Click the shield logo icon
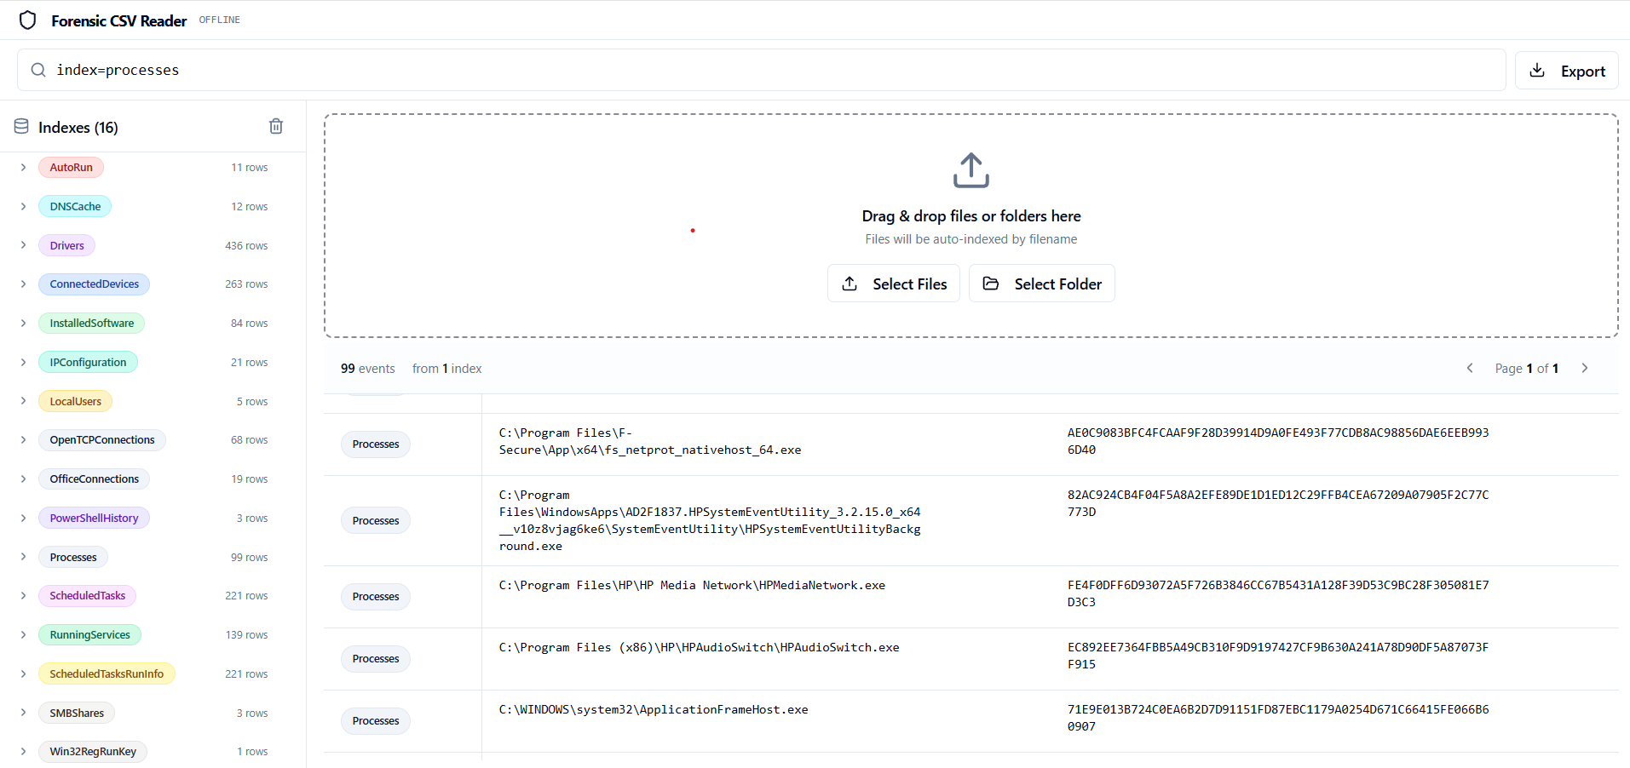 point(27,20)
